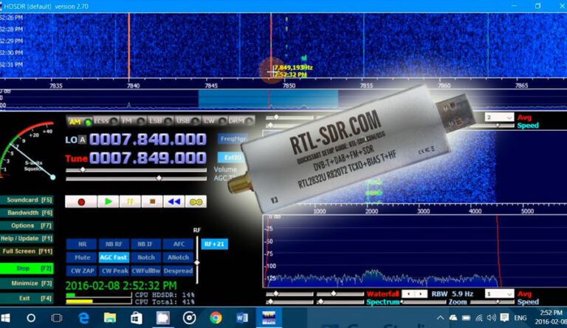Enable the ANotch auto notch filter
The width and height of the screenshot is (567, 328).
(x=178, y=257)
